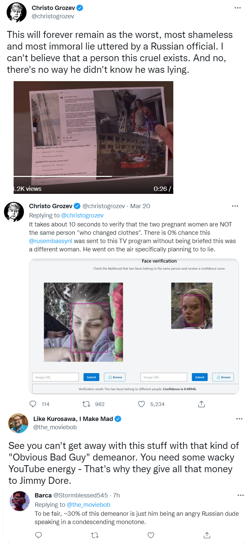Play the video showing the printed photo
The image size is (248, 543).
click(93, 133)
